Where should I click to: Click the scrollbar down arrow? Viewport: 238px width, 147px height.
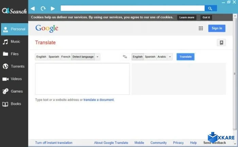coord(235,144)
